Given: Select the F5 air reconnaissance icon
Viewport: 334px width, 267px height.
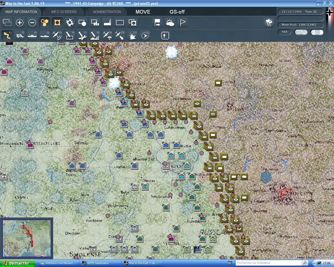Looking at the screenshot, I should pos(57,35).
